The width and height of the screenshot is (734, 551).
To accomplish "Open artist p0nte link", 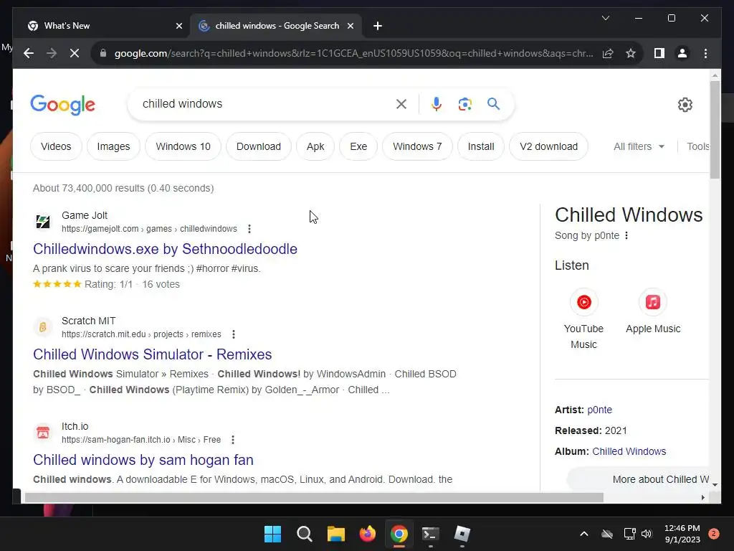I will click(x=599, y=410).
